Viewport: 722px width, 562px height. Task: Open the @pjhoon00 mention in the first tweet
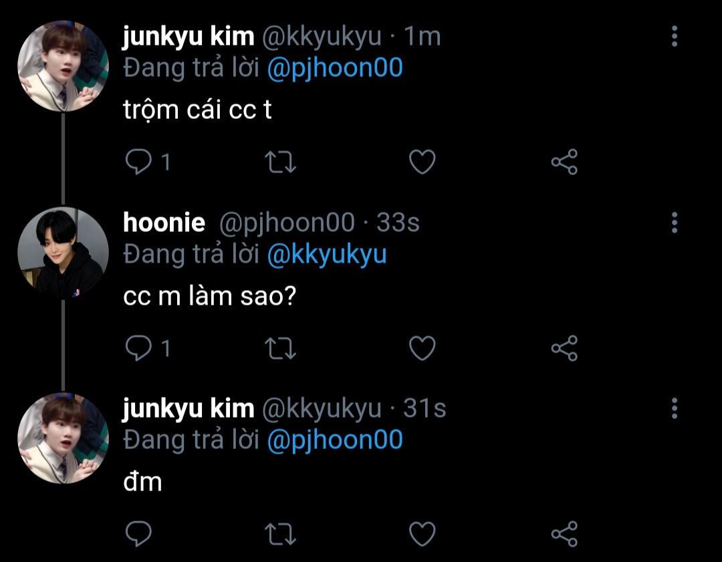pyautogui.click(x=335, y=68)
